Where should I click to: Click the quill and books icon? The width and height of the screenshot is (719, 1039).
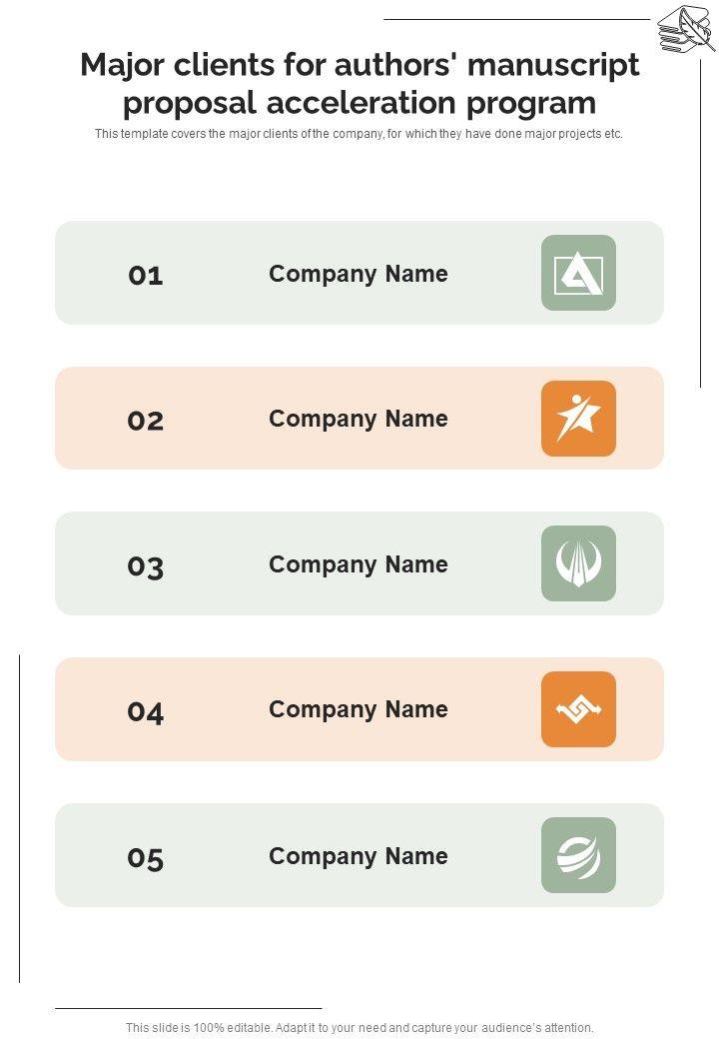coord(685,30)
